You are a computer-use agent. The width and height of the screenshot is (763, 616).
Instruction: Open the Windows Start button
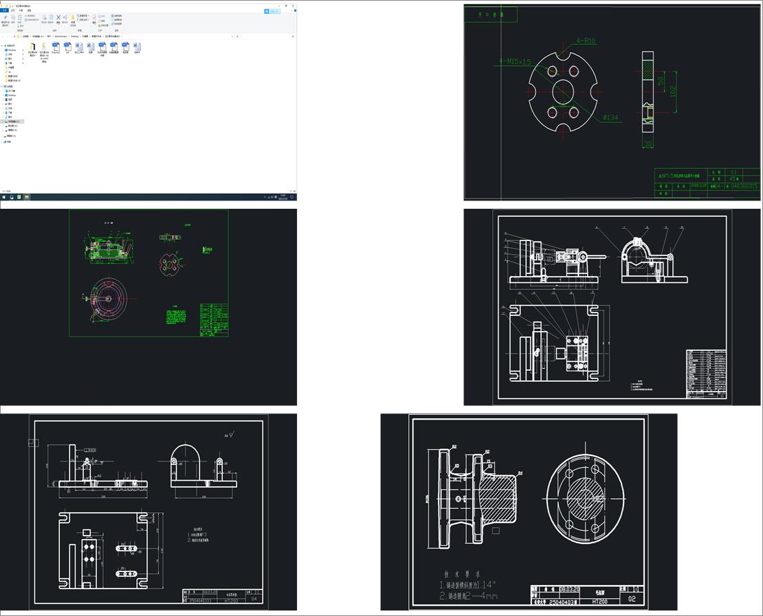tap(4, 197)
